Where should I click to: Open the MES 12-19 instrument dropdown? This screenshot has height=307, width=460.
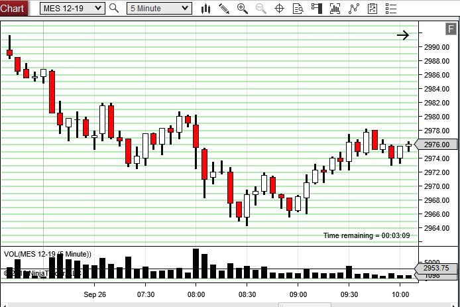pos(72,8)
